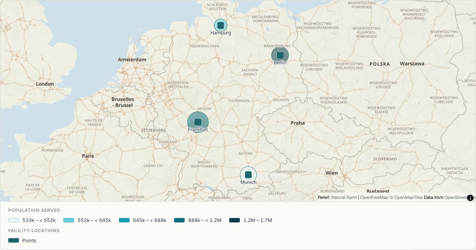
Task: Click the Frankfurt facility marker
Action: (x=198, y=122)
